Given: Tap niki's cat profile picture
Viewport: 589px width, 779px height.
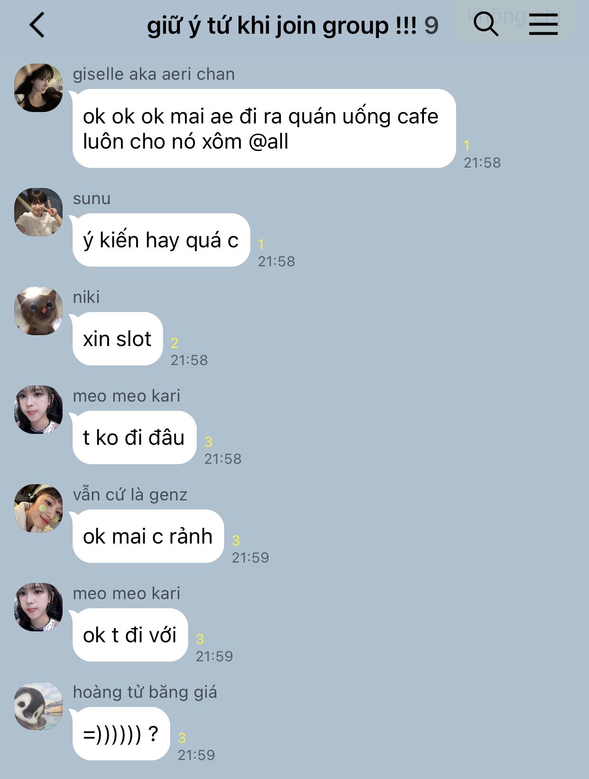Looking at the screenshot, I should click(x=38, y=311).
